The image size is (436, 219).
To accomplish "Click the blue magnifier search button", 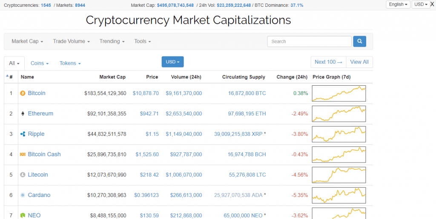I will point(359,41).
